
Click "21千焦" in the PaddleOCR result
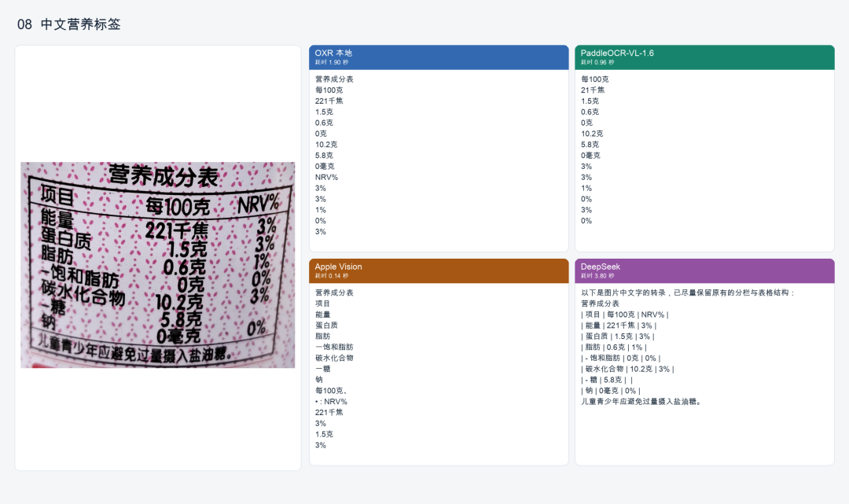click(x=593, y=90)
